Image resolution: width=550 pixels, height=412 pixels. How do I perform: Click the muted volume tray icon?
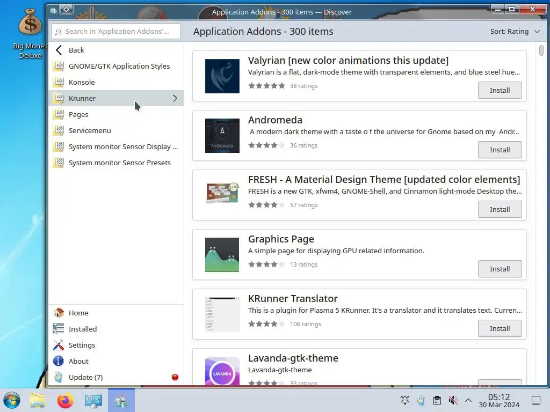coord(453,400)
